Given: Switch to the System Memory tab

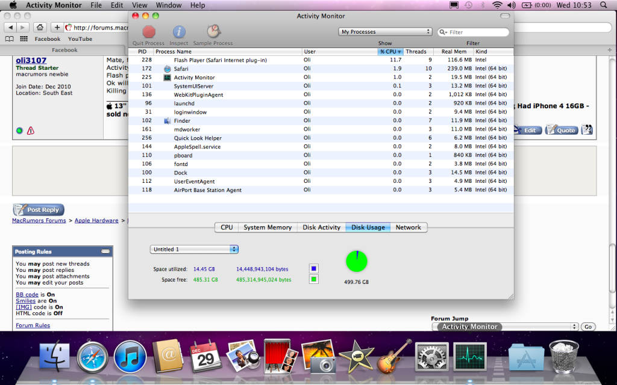Looking at the screenshot, I should [x=268, y=227].
